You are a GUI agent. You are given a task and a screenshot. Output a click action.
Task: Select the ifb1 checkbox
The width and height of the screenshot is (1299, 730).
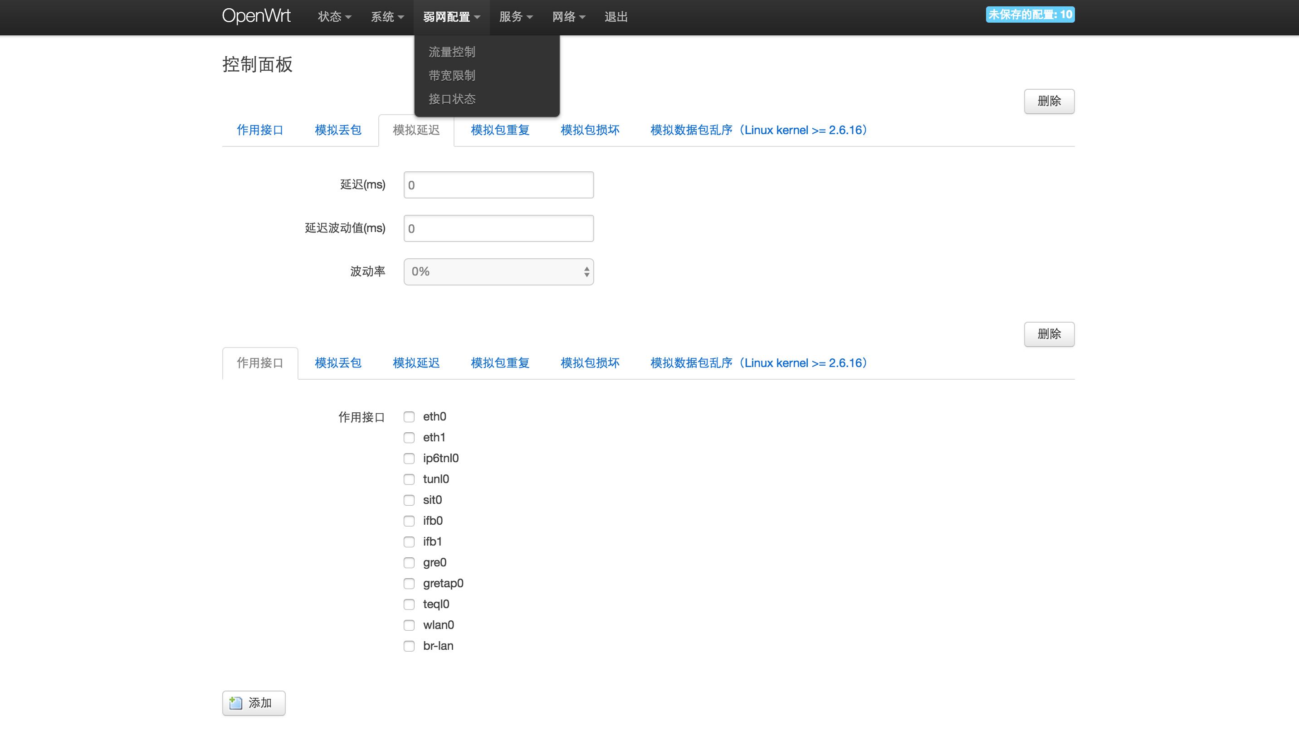pos(409,541)
